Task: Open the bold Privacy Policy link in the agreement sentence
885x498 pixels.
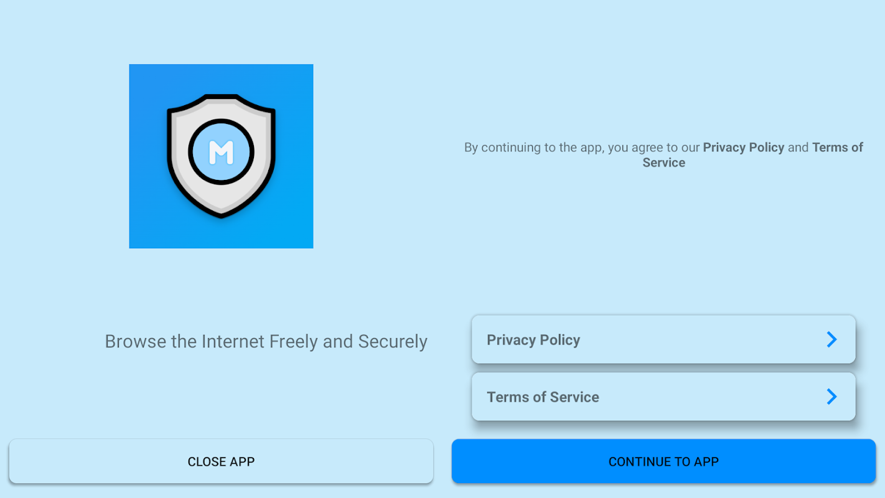Action: [x=743, y=148]
